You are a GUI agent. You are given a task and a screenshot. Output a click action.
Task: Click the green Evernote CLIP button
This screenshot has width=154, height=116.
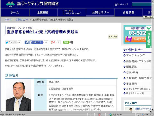66,42
